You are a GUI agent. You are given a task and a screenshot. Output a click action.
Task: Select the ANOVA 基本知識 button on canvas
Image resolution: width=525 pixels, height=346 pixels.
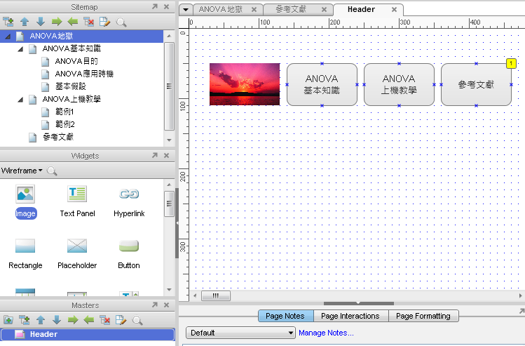(322, 84)
